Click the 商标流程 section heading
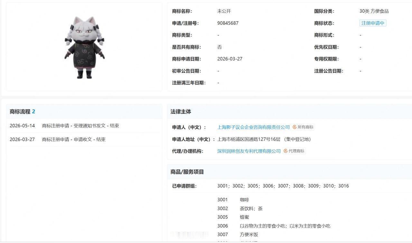 point(20,112)
